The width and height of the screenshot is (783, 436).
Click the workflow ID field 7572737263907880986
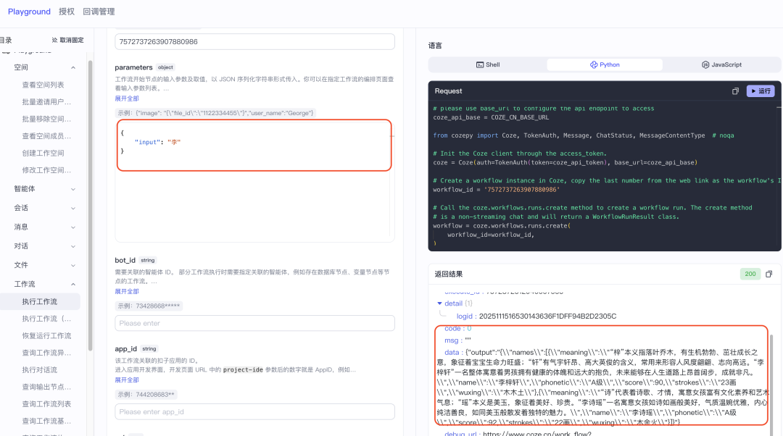(x=254, y=41)
